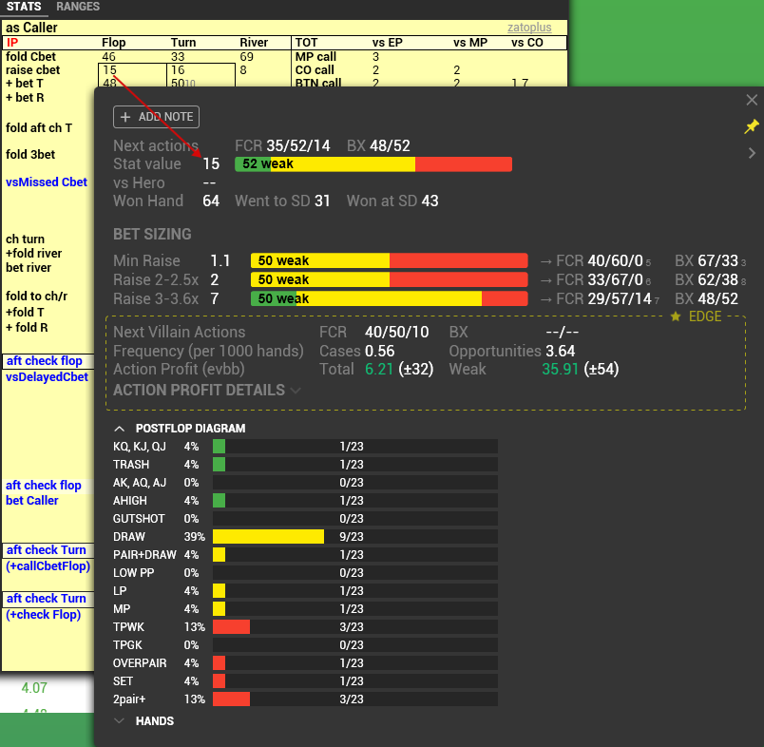Viewport: 764px width, 747px height.
Task: Click the fold Cbet stat row
Action: pyautogui.click(x=31, y=56)
